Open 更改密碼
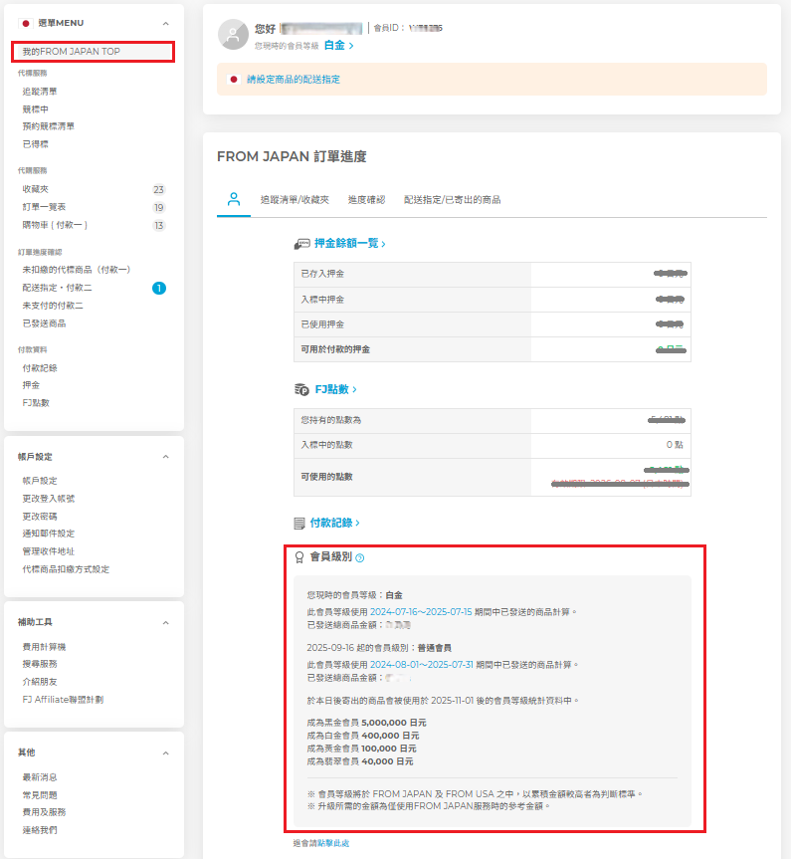Screen dimensions: 791x859 pos(40,517)
